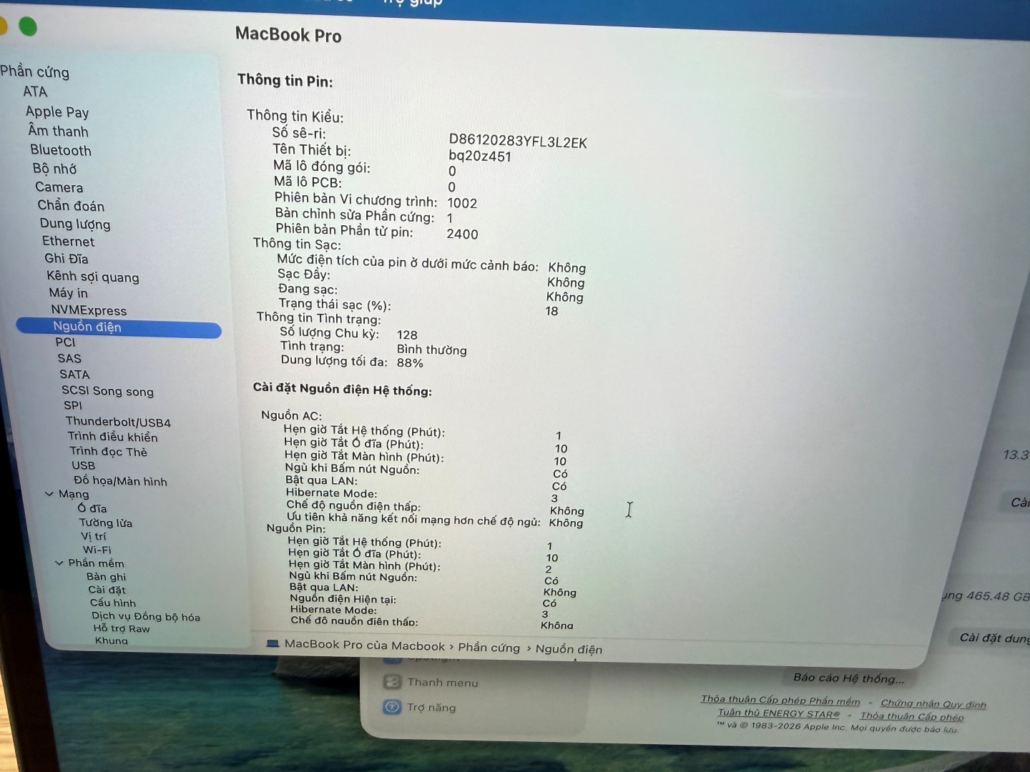Open Thỏa thuận Cấp phép Phần mềm link
The image size is (1030, 772).
pyautogui.click(x=780, y=701)
